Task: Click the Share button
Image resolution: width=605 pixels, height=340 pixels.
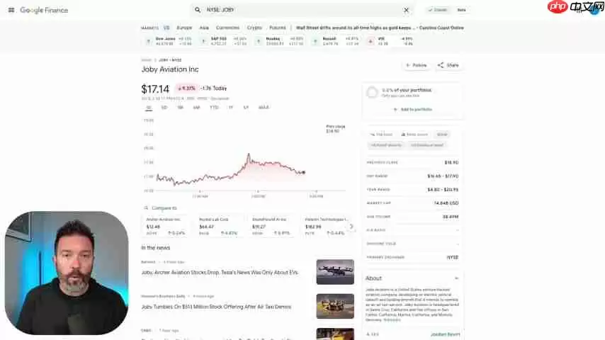Action: (448, 65)
